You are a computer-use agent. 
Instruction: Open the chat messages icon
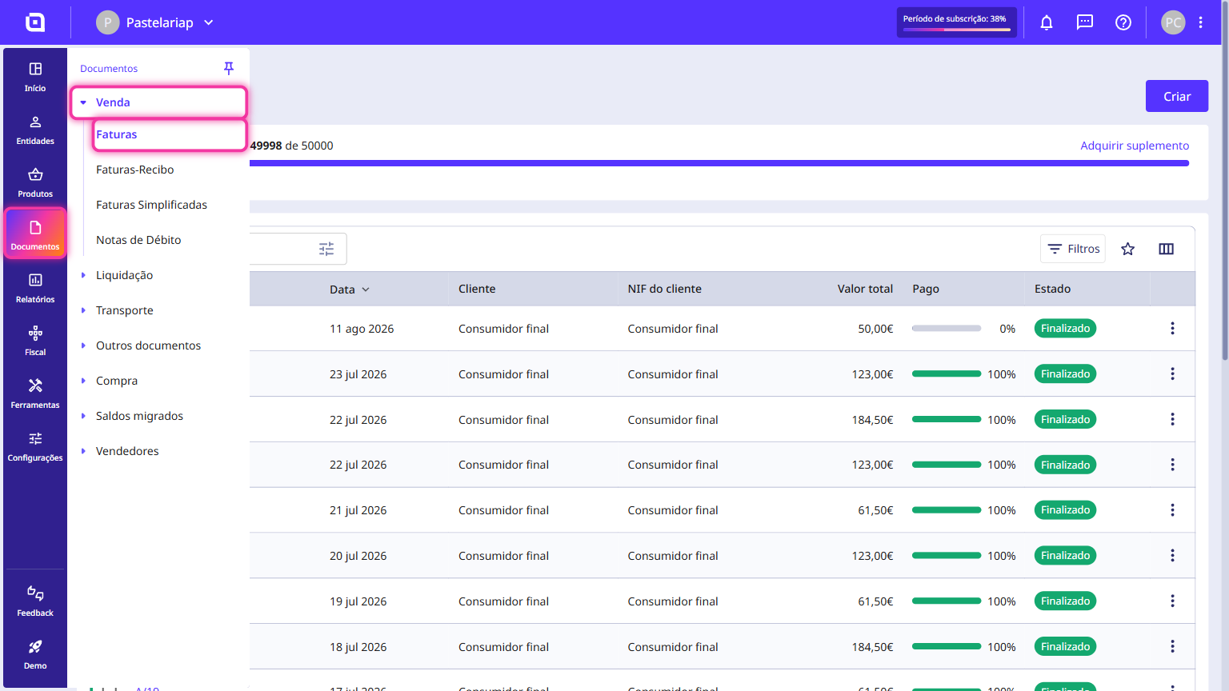(1085, 22)
